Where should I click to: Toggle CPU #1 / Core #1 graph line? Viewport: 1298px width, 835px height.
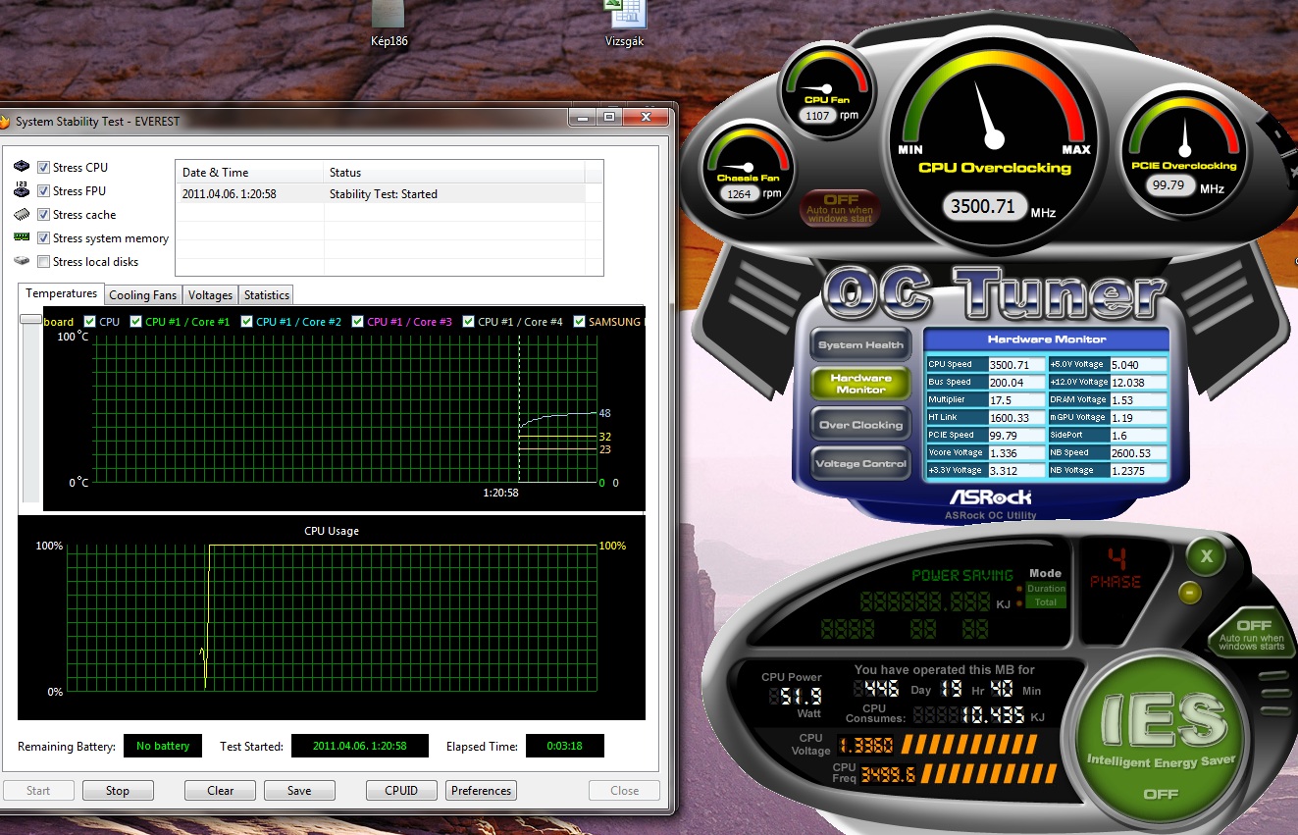[x=136, y=322]
